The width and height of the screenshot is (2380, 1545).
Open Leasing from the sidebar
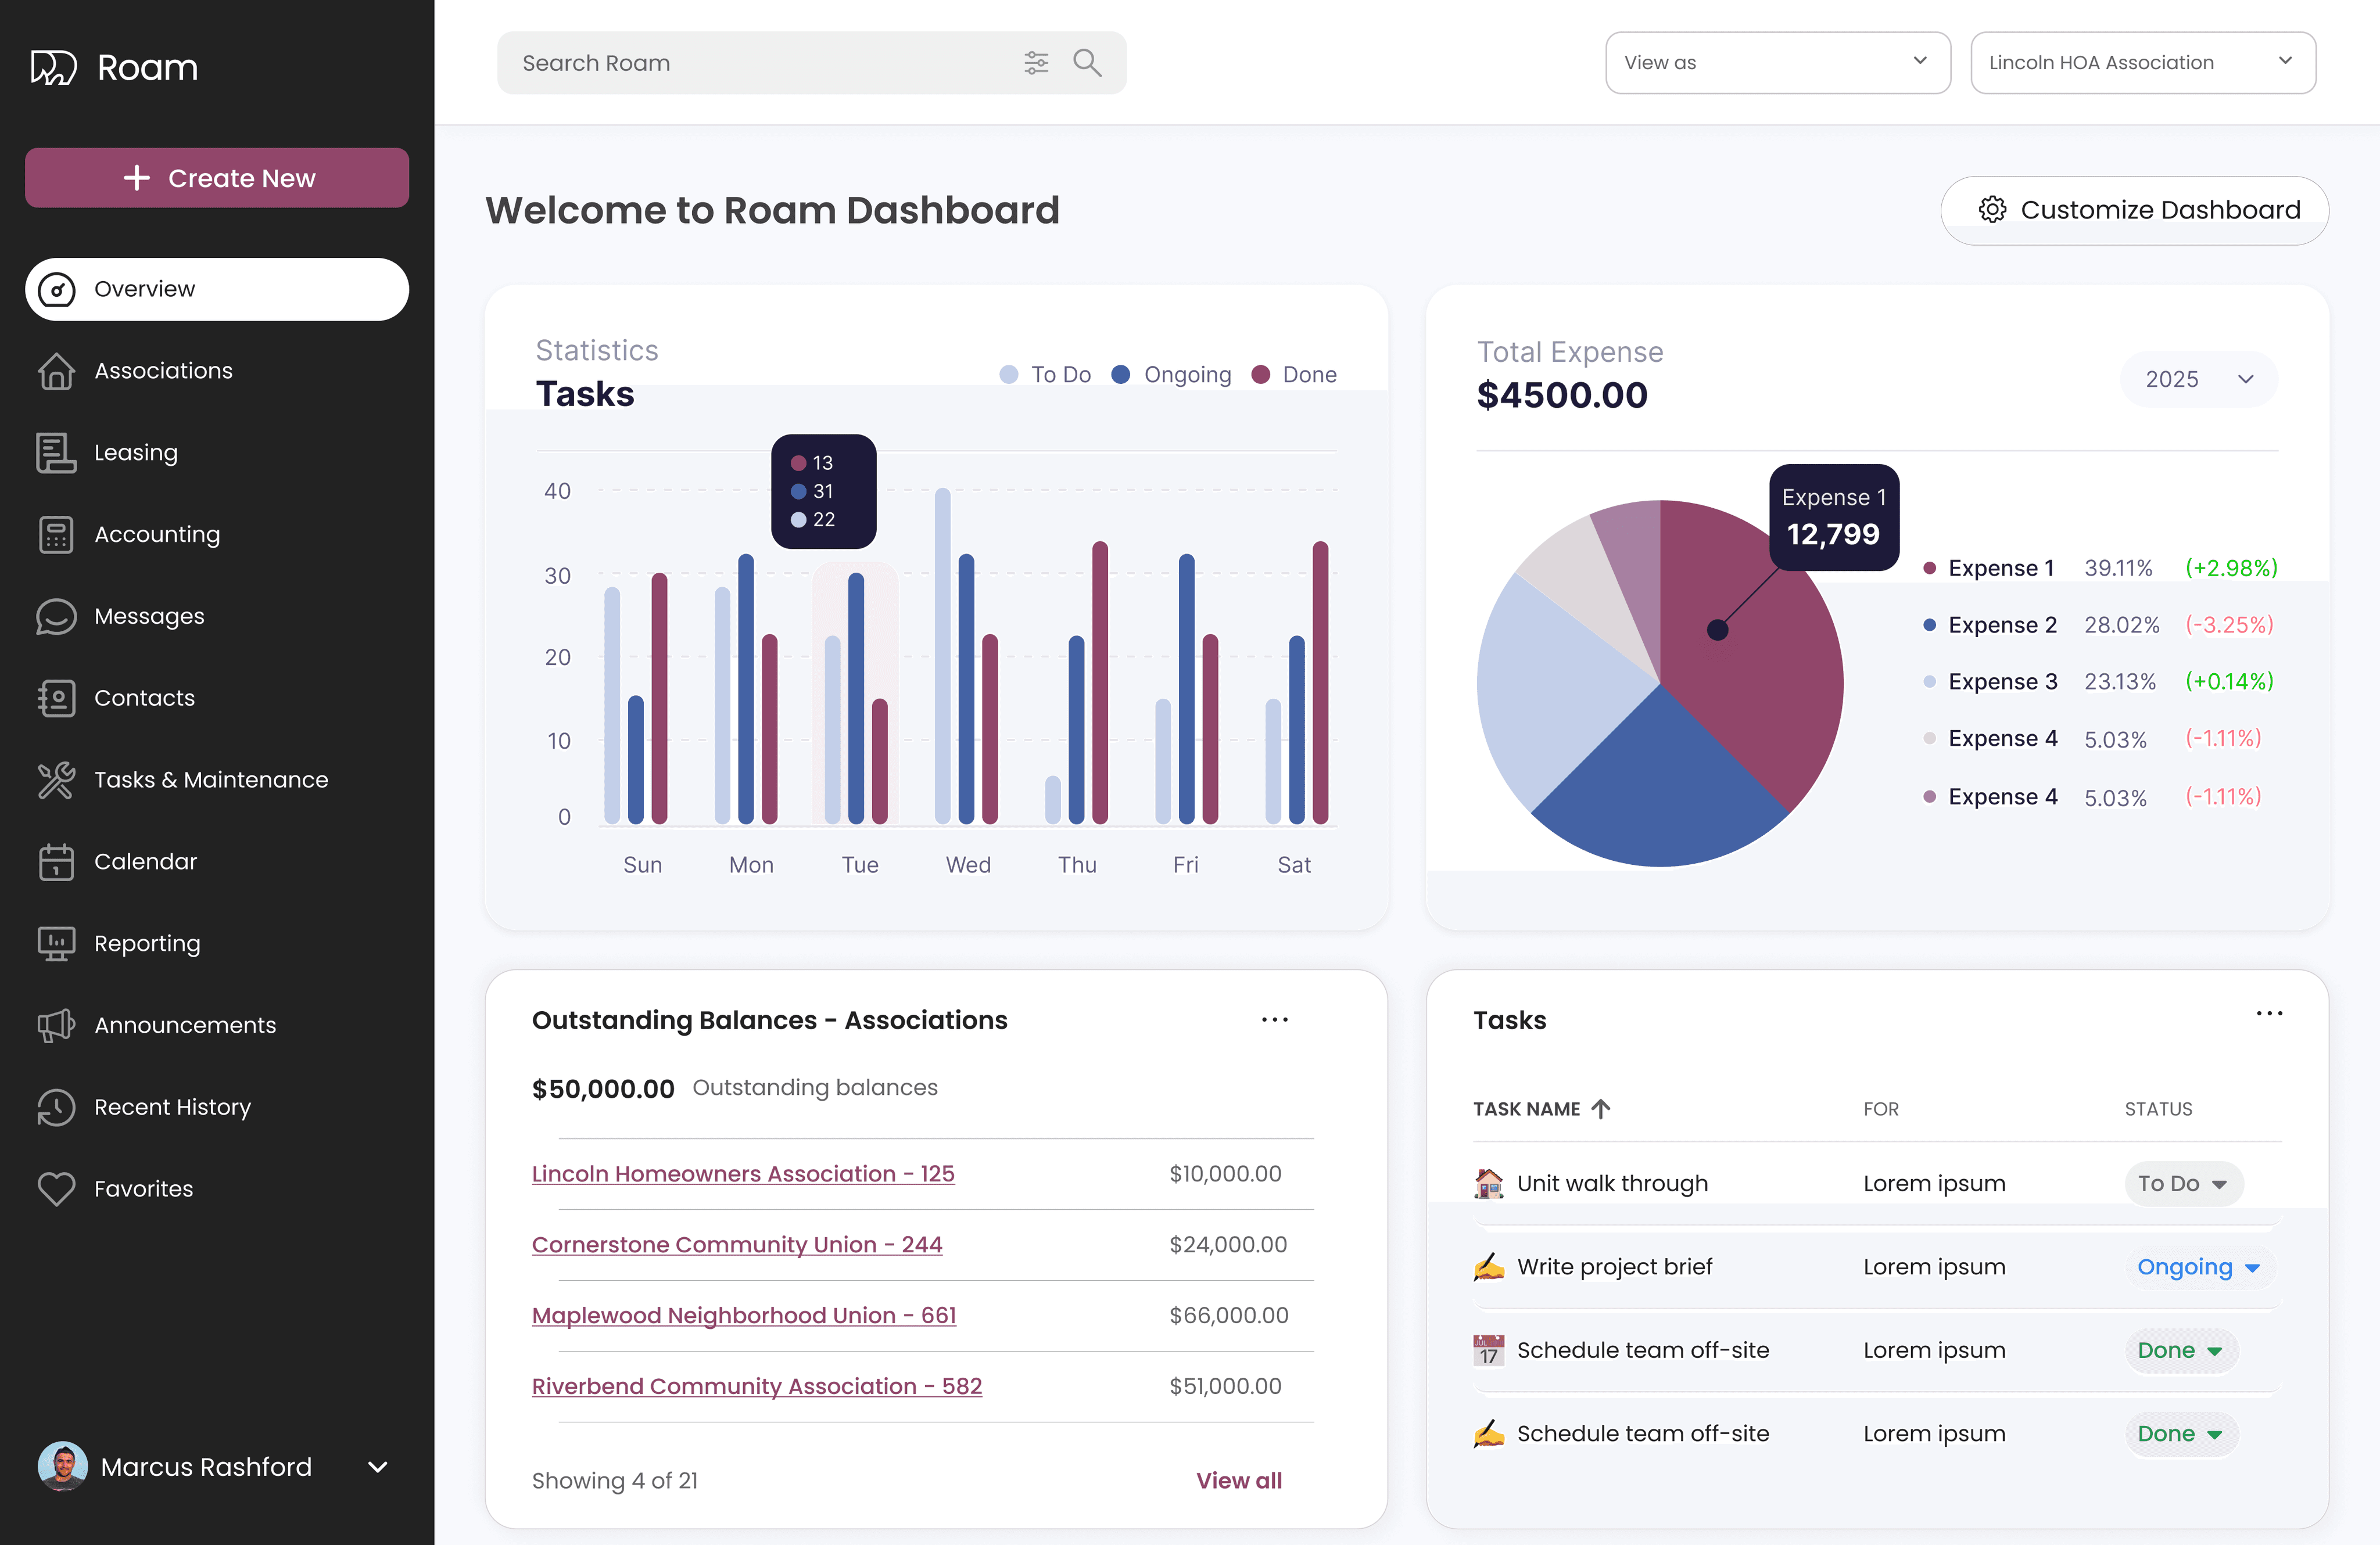point(136,452)
